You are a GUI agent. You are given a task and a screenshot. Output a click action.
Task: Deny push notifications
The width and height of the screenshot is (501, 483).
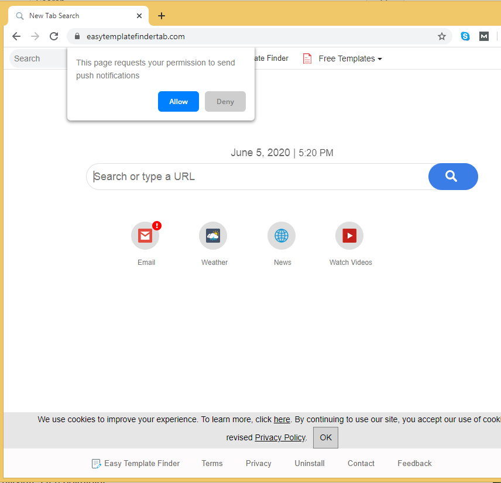tap(225, 102)
